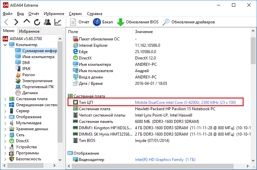Open the users icon in toolbar
The image size is (257, 170).
47,22
